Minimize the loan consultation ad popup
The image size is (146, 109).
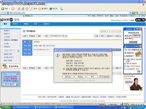(135, 29)
